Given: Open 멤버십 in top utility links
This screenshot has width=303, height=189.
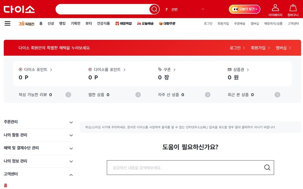Looking at the screenshot, I should click(x=255, y=23).
